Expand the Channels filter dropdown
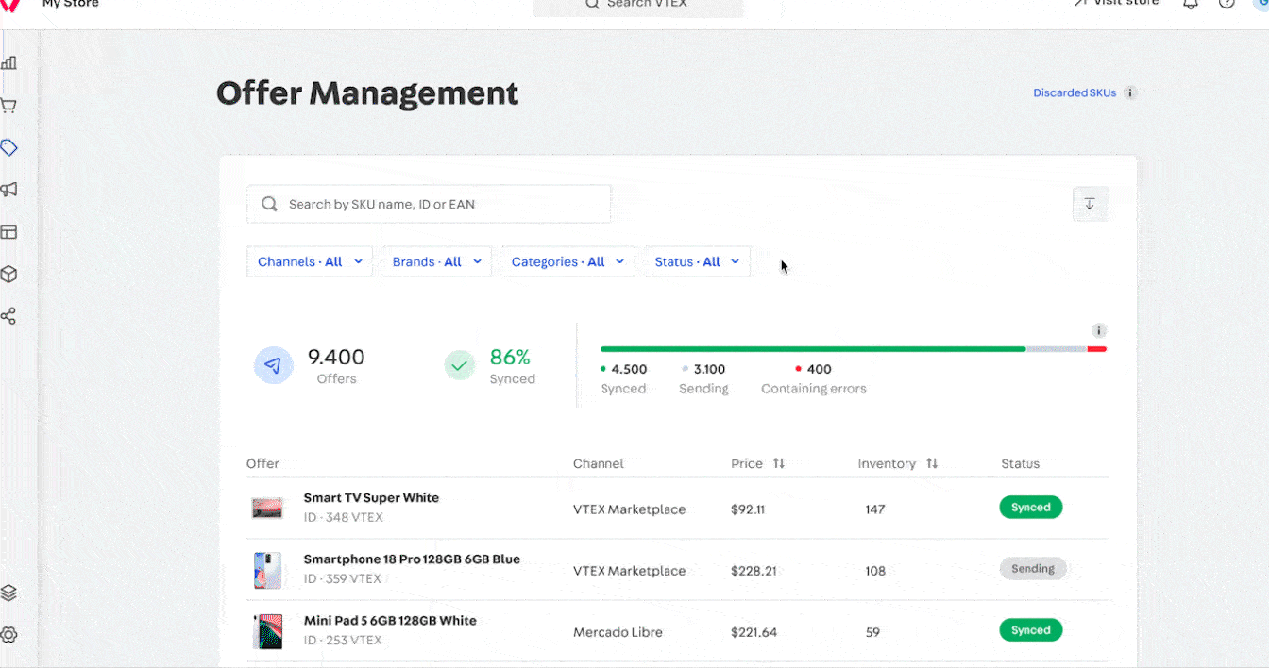Viewport: 1270px width, 668px height. pyautogui.click(x=310, y=262)
